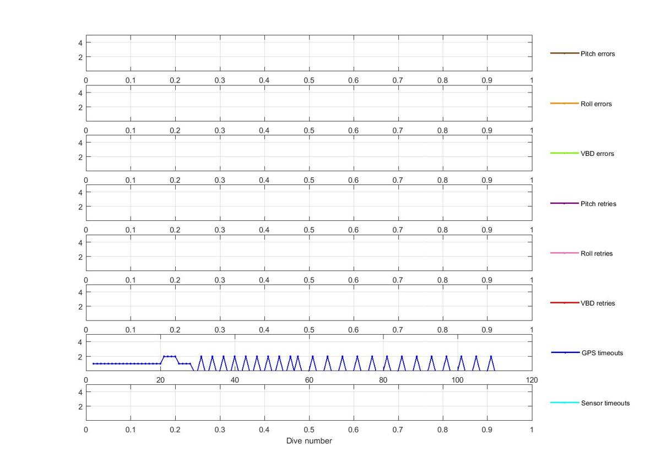This screenshot has width=661, height=473.
Task: Click the Roll retries legend label
Action: (597, 254)
